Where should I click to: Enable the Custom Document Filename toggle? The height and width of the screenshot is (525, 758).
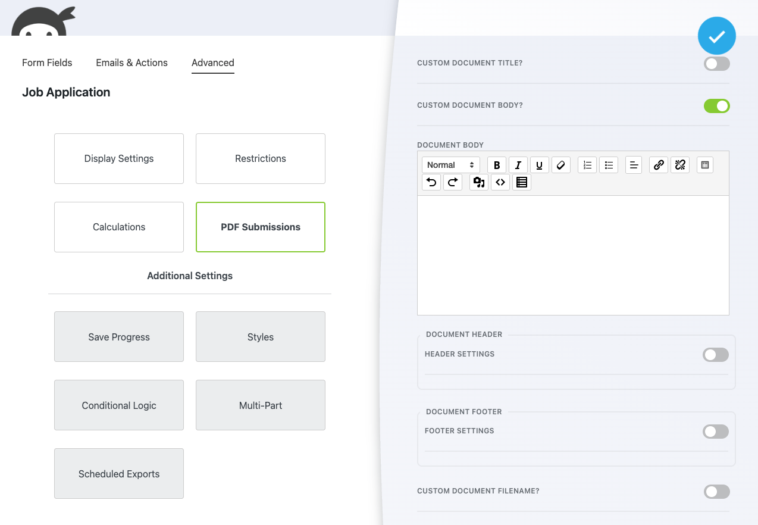[716, 492]
